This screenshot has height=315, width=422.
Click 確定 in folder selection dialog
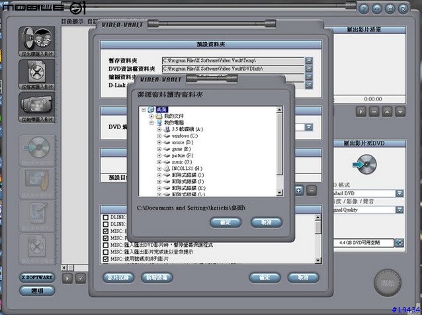click(226, 222)
